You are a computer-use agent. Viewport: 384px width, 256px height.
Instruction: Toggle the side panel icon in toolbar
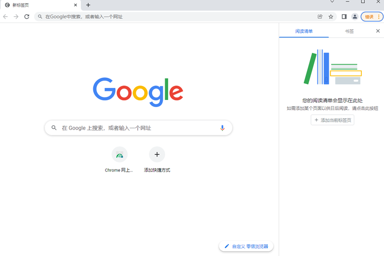(344, 17)
